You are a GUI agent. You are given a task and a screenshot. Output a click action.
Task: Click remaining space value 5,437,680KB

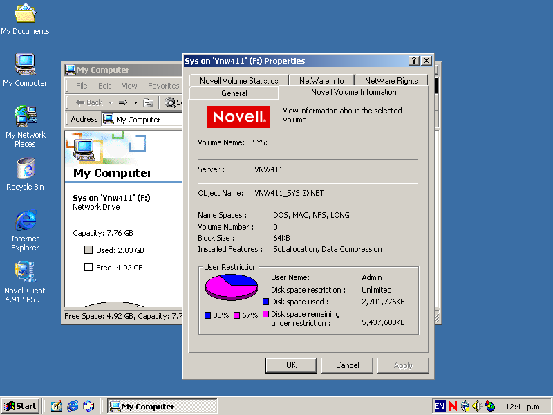coord(383,322)
